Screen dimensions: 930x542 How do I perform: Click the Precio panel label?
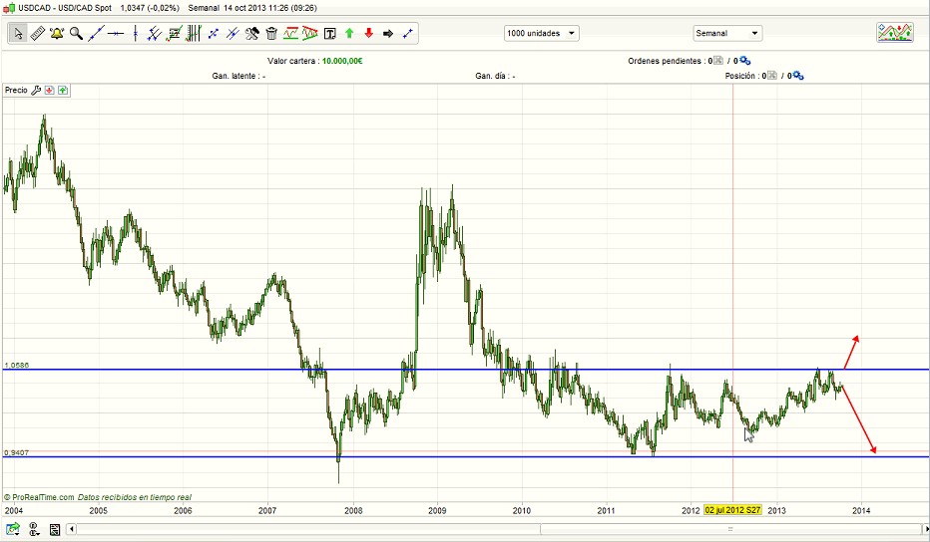pos(16,90)
